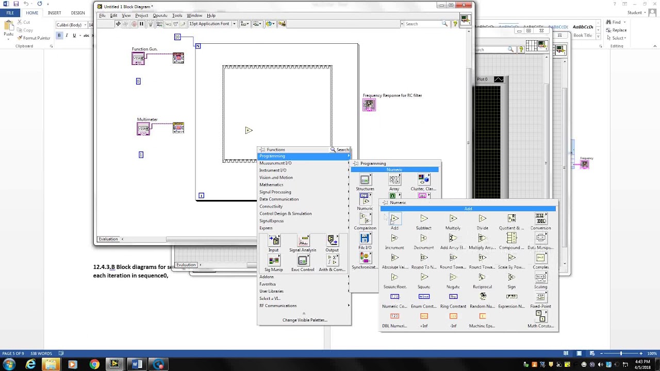Pick the Sign function icon

(511, 277)
